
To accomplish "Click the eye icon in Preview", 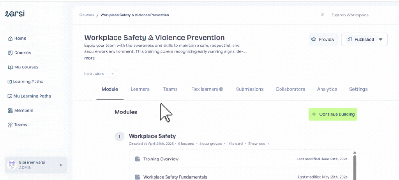I will [314, 39].
